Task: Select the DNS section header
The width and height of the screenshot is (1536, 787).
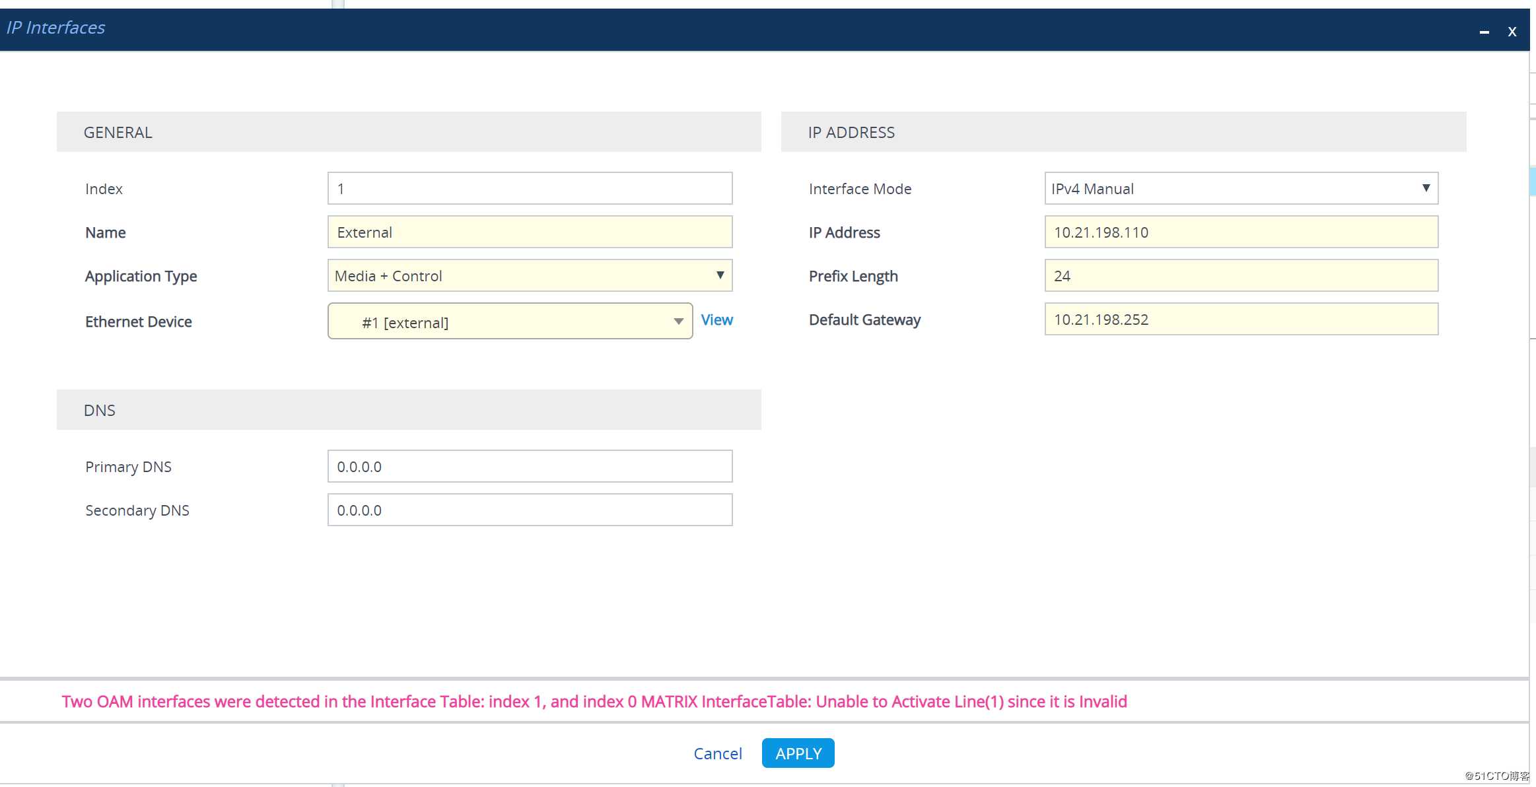Action: [x=409, y=410]
